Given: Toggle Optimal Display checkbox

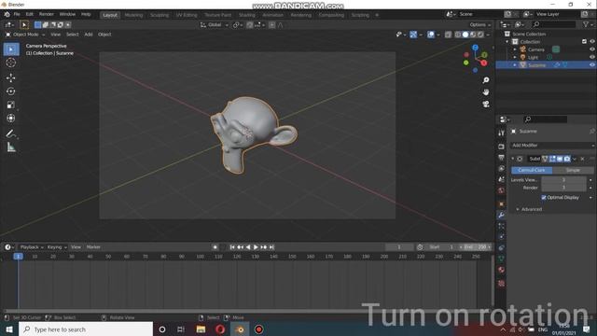Looking at the screenshot, I should tap(544, 197).
